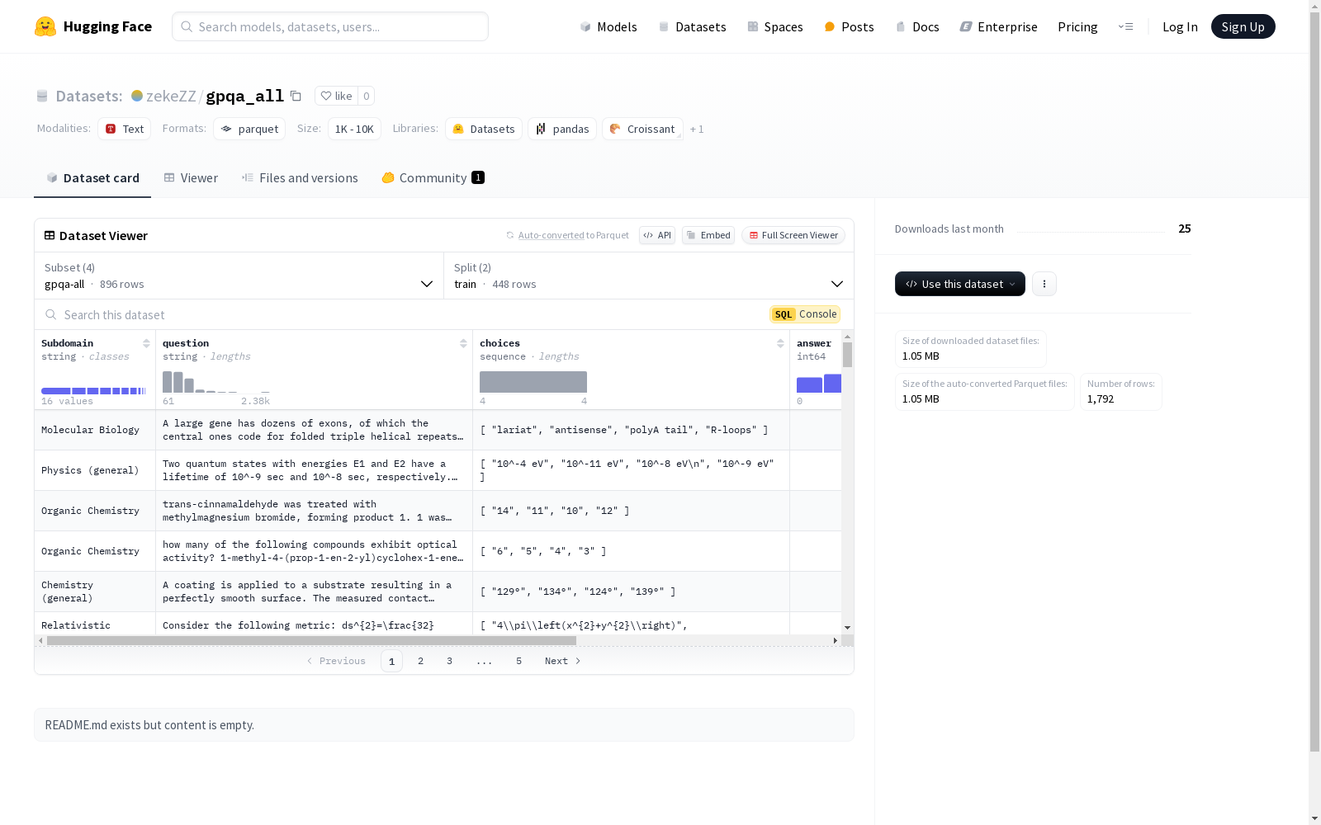Open the three-dot more options menu

(1044, 284)
